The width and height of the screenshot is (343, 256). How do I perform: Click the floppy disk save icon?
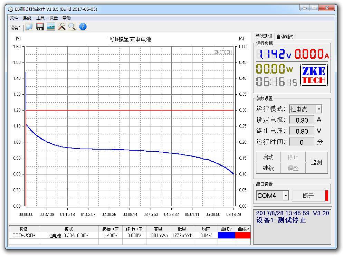click(40, 27)
